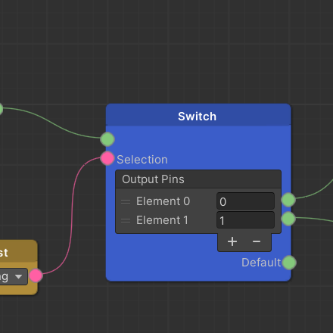The width and height of the screenshot is (333, 333).
Task: Grab the Element 0 reorder handle
Action: click(x=126, y=201)
